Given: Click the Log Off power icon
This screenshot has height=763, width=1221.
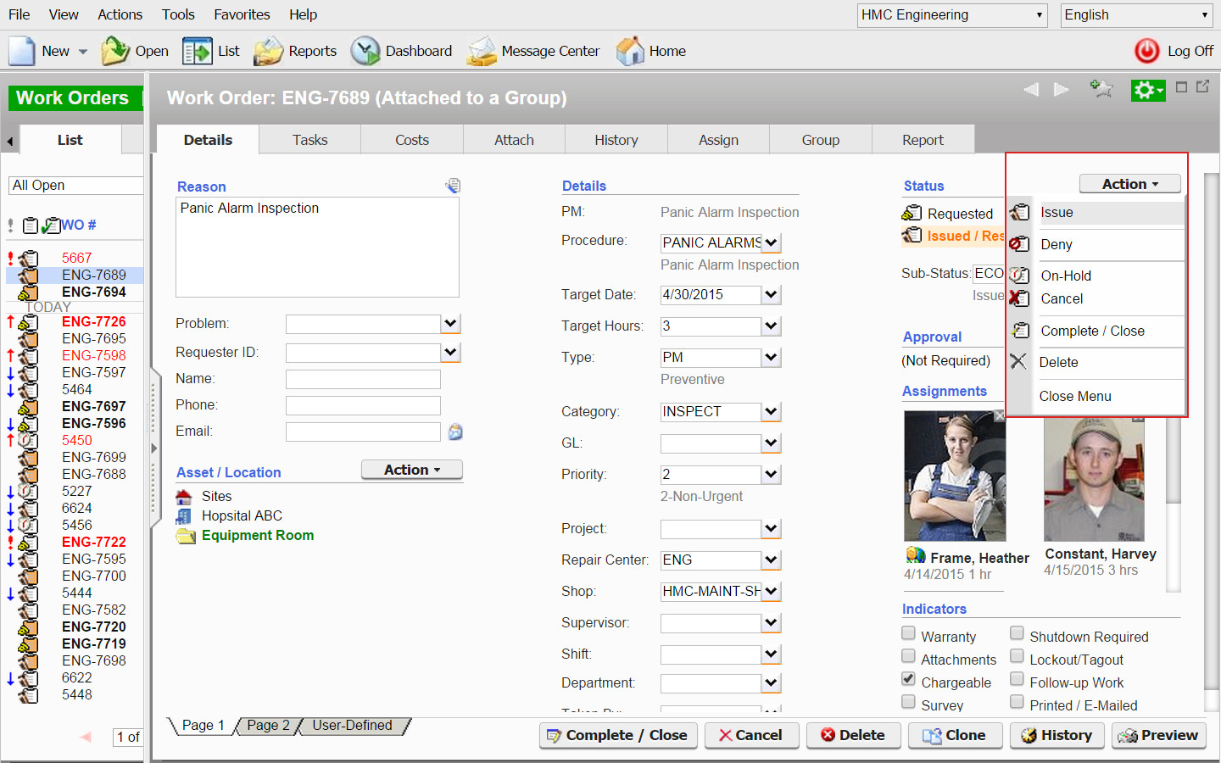Looking at the screenshot, I should click(1147, 51).
